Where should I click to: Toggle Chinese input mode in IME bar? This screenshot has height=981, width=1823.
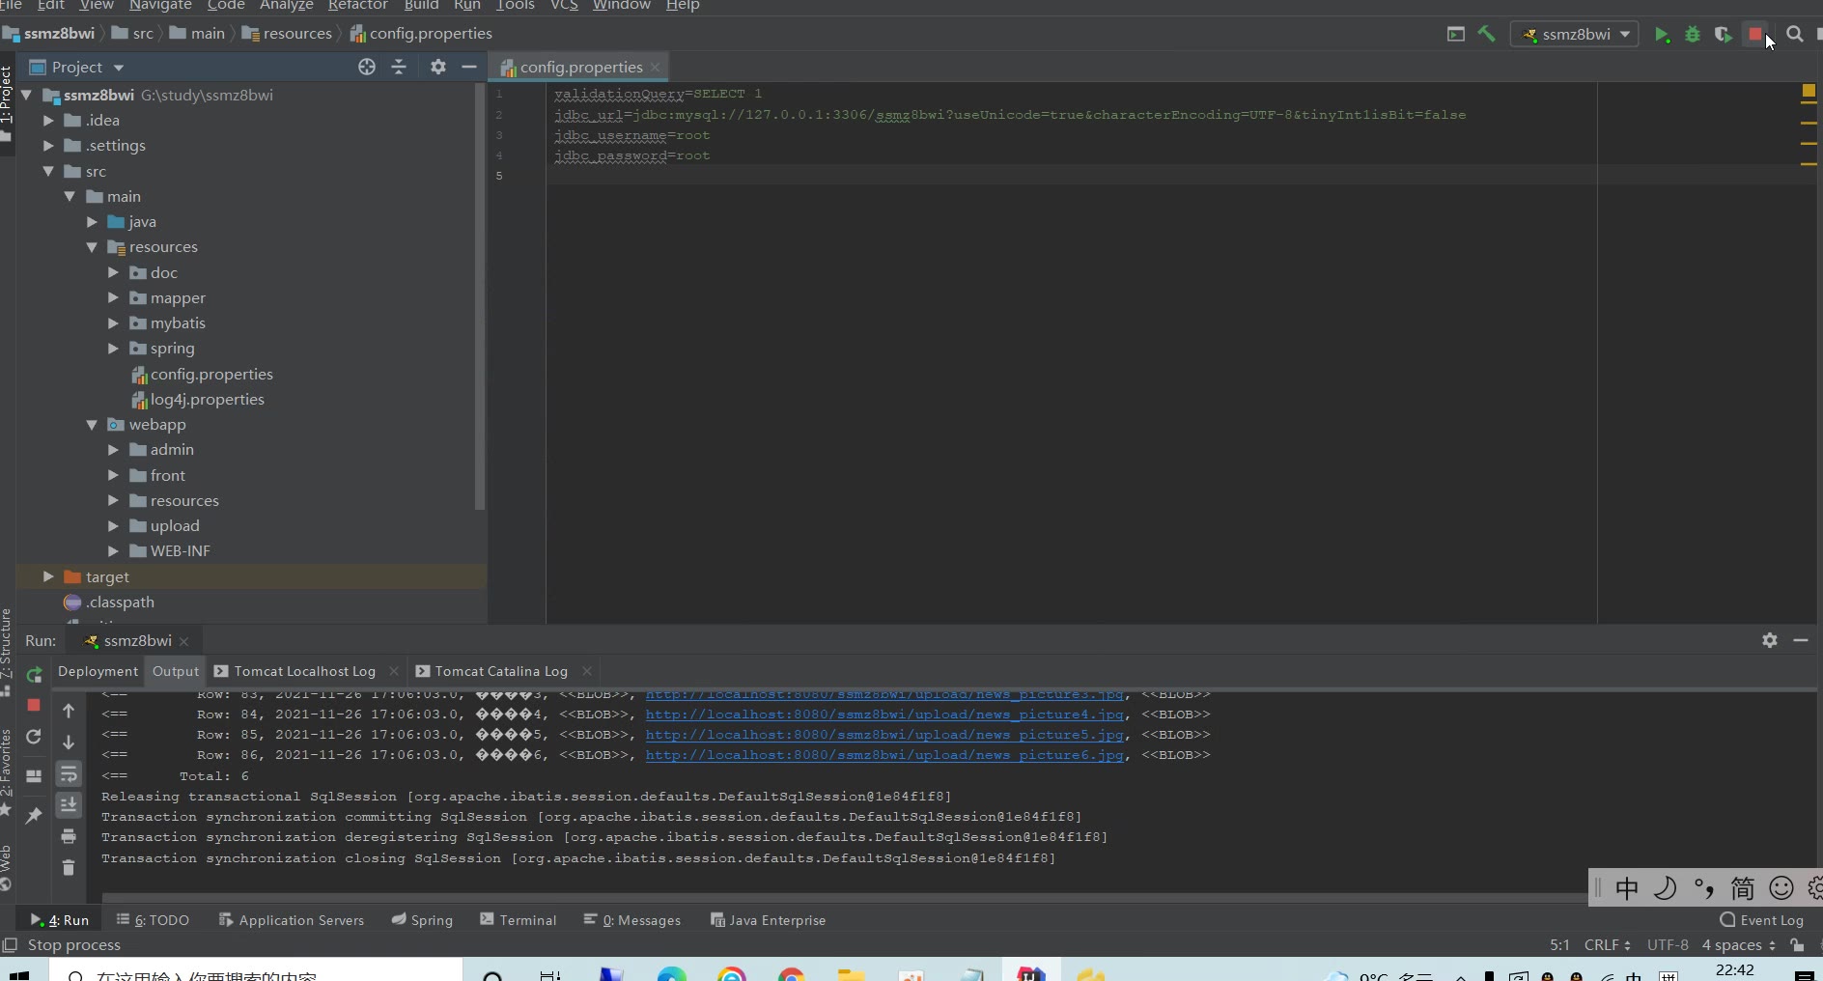[x=1627, y=888]
